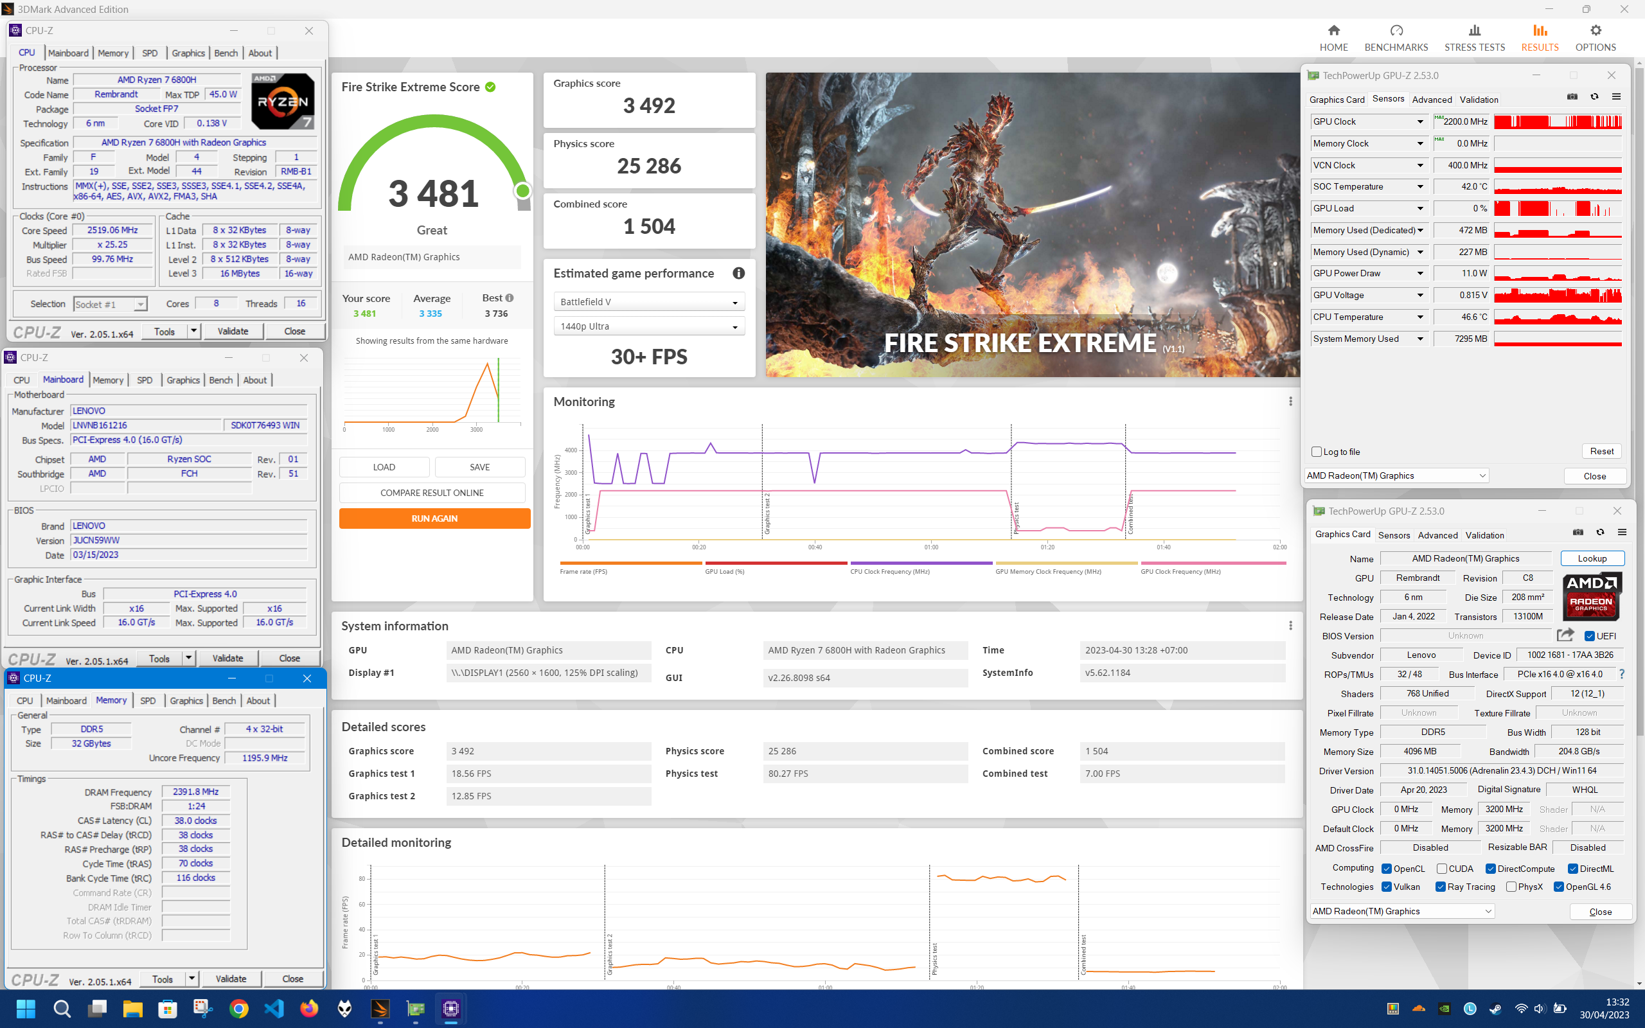The width and height of the screenshot is (1645, 1028).
Task: Open 1440p Ultra resolution dropdown
Action: [649, 326]
